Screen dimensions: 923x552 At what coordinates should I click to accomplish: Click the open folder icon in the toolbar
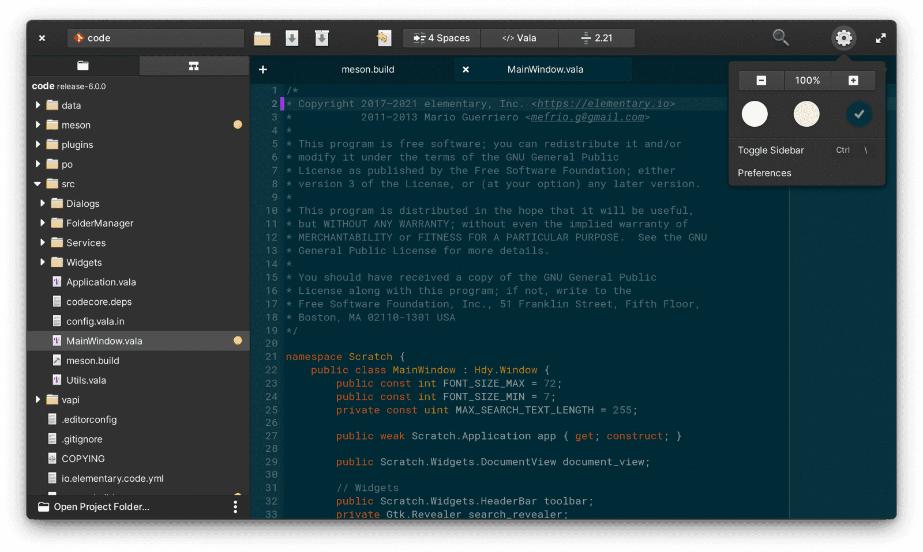(262, 38)
